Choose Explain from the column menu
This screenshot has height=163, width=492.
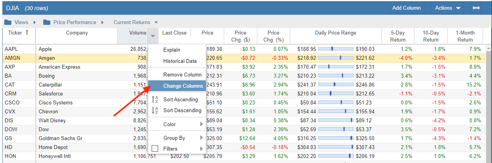click(x=172, y=50)
